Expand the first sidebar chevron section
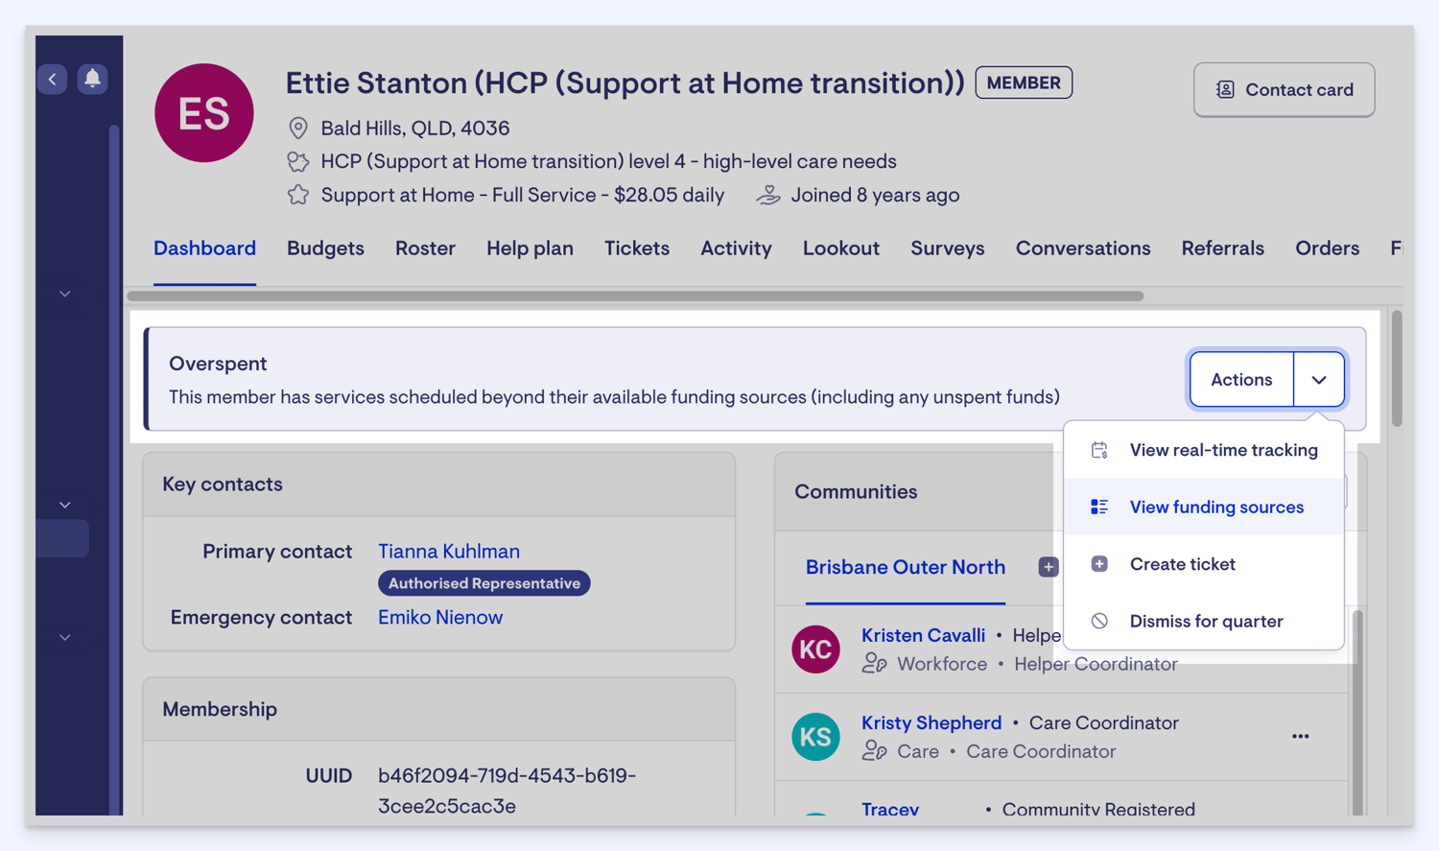Viewport: 1439px width, 851px height. [65, 294]
